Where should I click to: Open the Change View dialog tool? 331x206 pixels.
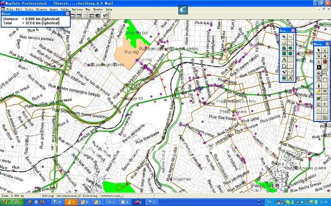(319, 79)
